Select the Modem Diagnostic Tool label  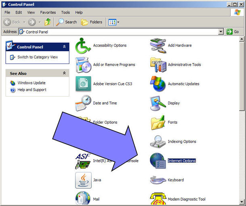pos(187,199)
